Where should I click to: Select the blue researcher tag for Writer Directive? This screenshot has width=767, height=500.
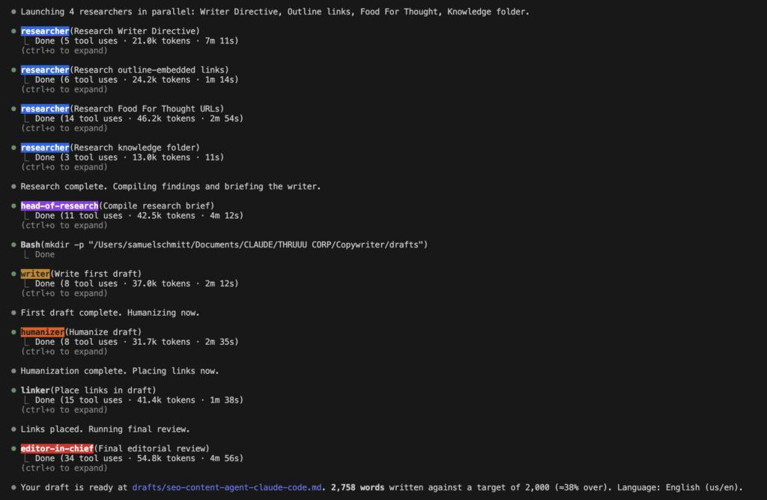coord(44,31)
